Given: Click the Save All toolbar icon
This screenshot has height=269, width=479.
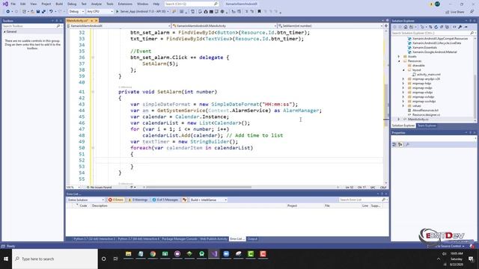Looking at the screenshot, I should click(43, 12).
